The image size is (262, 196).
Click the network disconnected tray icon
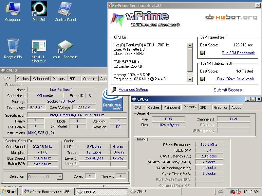tap(233, 192)
